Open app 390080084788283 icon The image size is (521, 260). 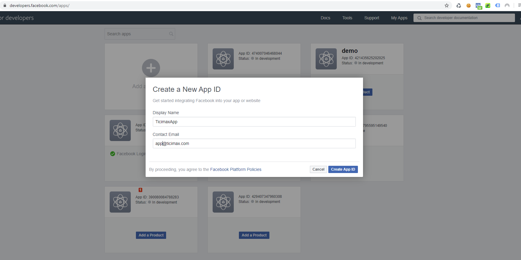pyautogui.click(x=120, y=202)
